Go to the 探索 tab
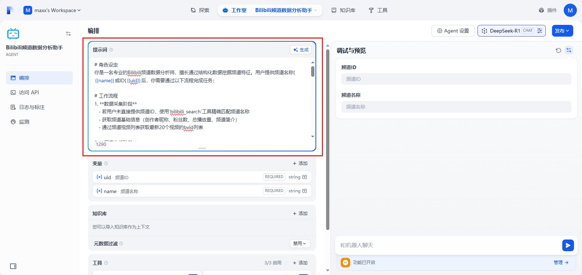Image resolution: width=582 pixels, height=275 pixels. click(x=200, y=10)
